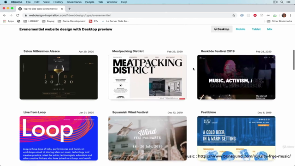Open the View menu
This screenshot has height=166, width=295.
46,2
